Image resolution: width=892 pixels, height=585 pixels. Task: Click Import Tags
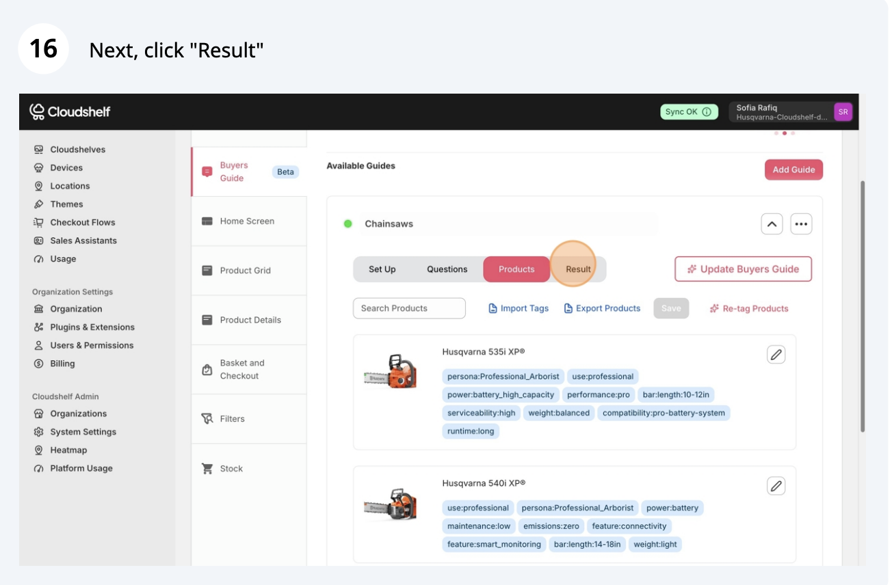tap(519, 308)
